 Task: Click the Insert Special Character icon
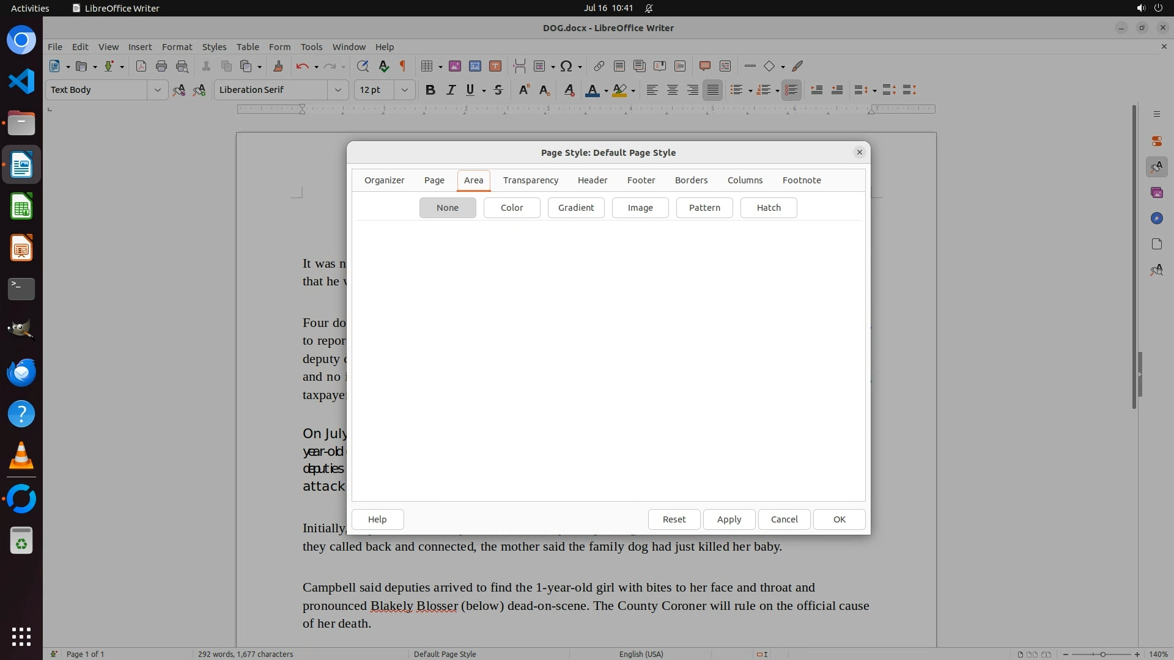[x=566, y=66]
